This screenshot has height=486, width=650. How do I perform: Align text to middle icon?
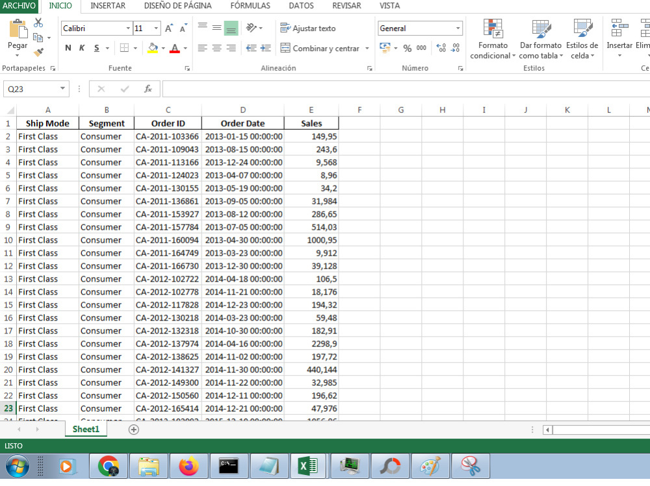pos(216,28)
